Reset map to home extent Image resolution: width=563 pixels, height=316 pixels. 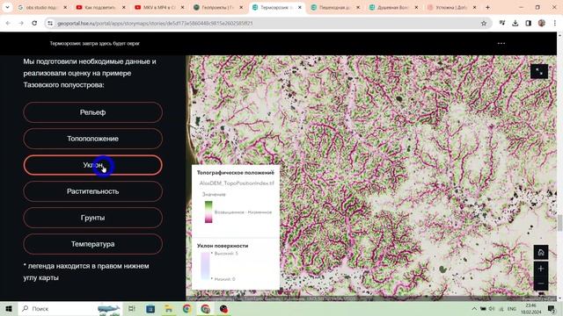[x=541, y=253]
